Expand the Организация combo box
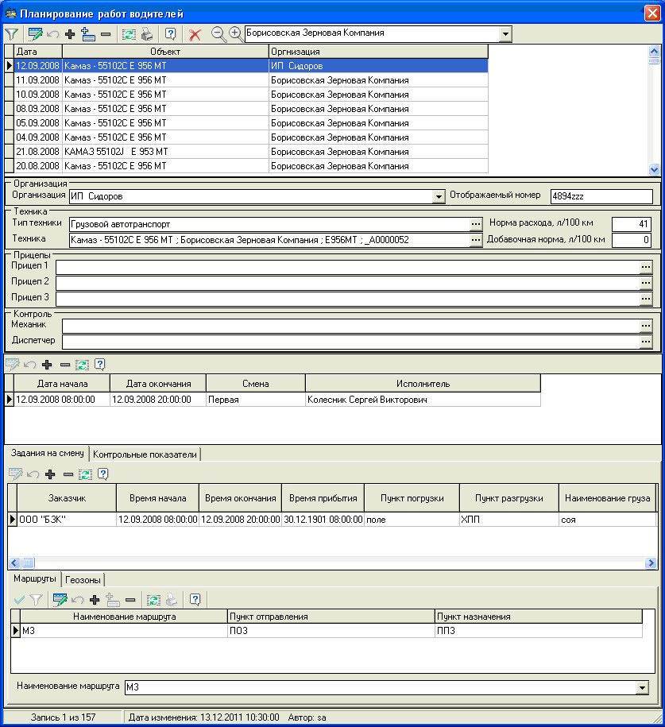 (x=439, y=196)
